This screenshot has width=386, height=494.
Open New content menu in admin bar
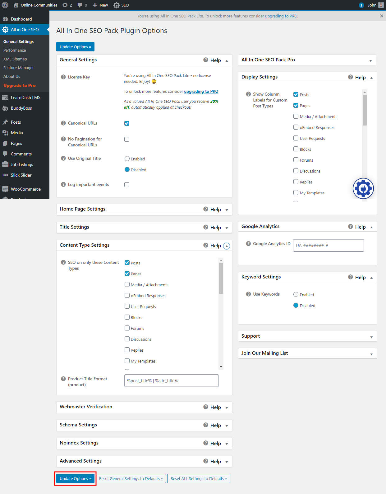tap(100, 5)
